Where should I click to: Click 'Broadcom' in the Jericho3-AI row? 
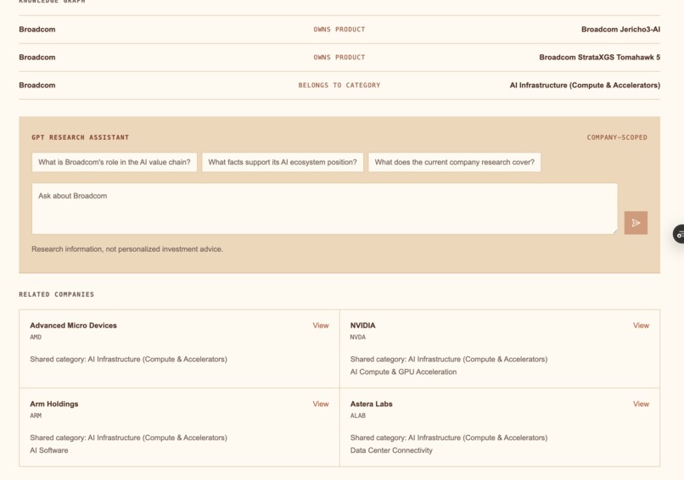pyautogui.click(x=37, y=29)
